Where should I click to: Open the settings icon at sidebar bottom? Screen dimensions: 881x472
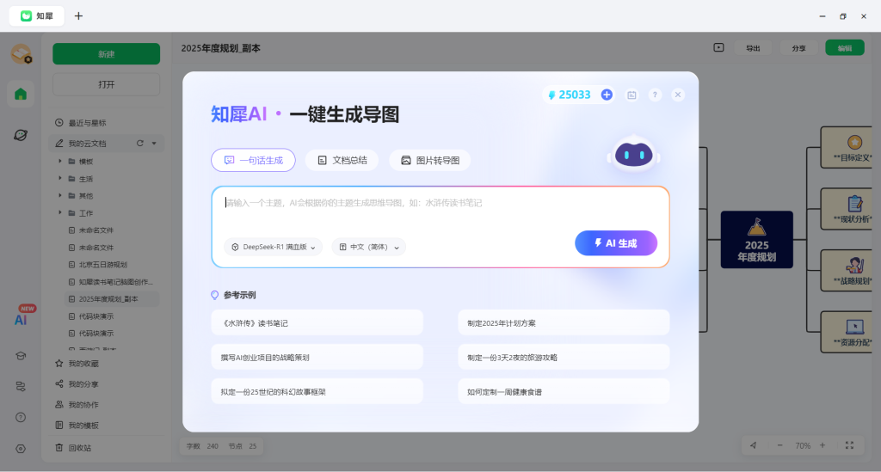click(21, 449)
